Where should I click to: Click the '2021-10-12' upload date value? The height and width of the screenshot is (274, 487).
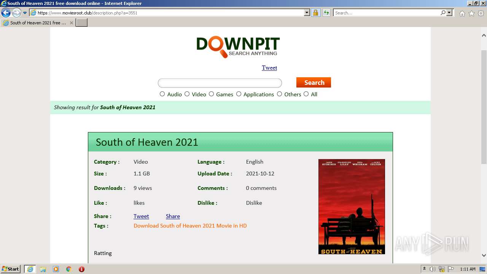pos(260,174)
